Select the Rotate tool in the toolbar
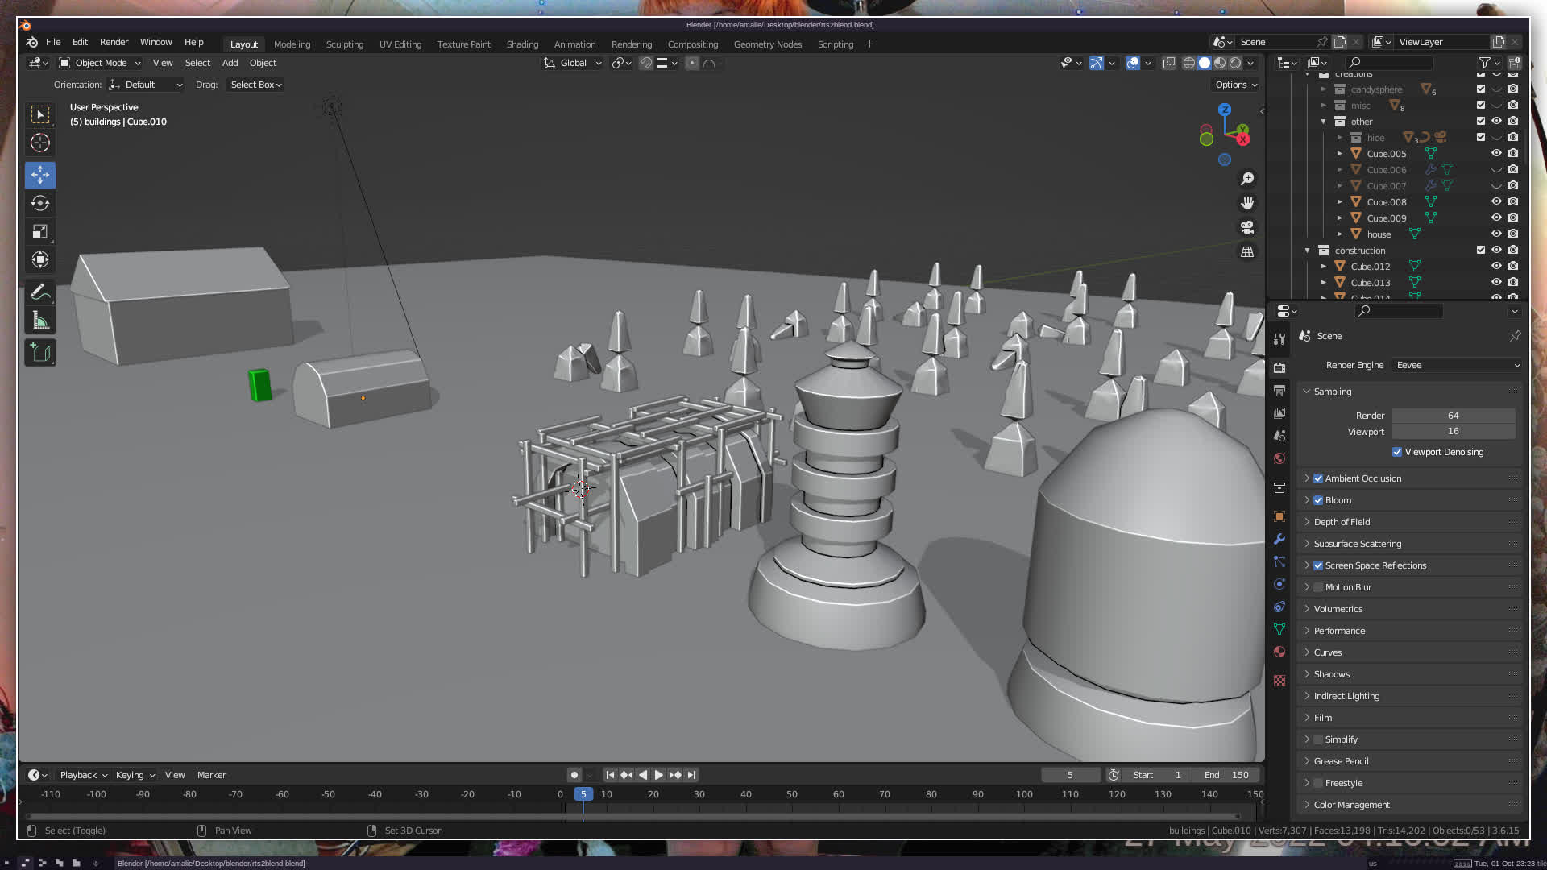Image resolution: width=1547 pixels, height=870 pixels. click(x=40, y=204)
